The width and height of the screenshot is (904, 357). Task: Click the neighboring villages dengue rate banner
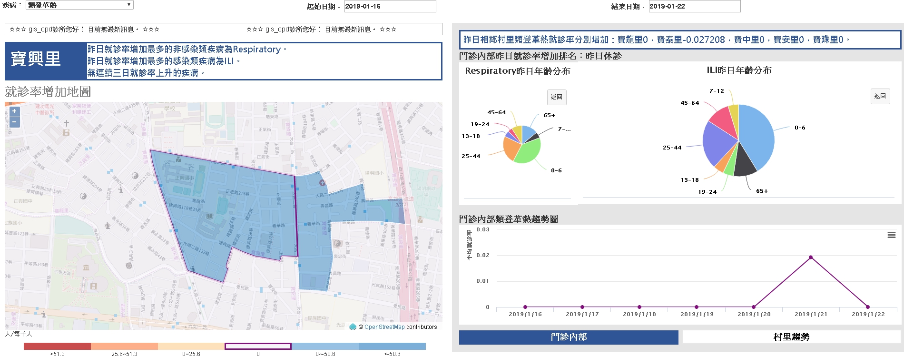tap(680, 40)
